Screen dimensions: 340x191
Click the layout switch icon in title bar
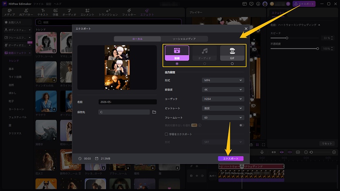click(x=245, y=4)
